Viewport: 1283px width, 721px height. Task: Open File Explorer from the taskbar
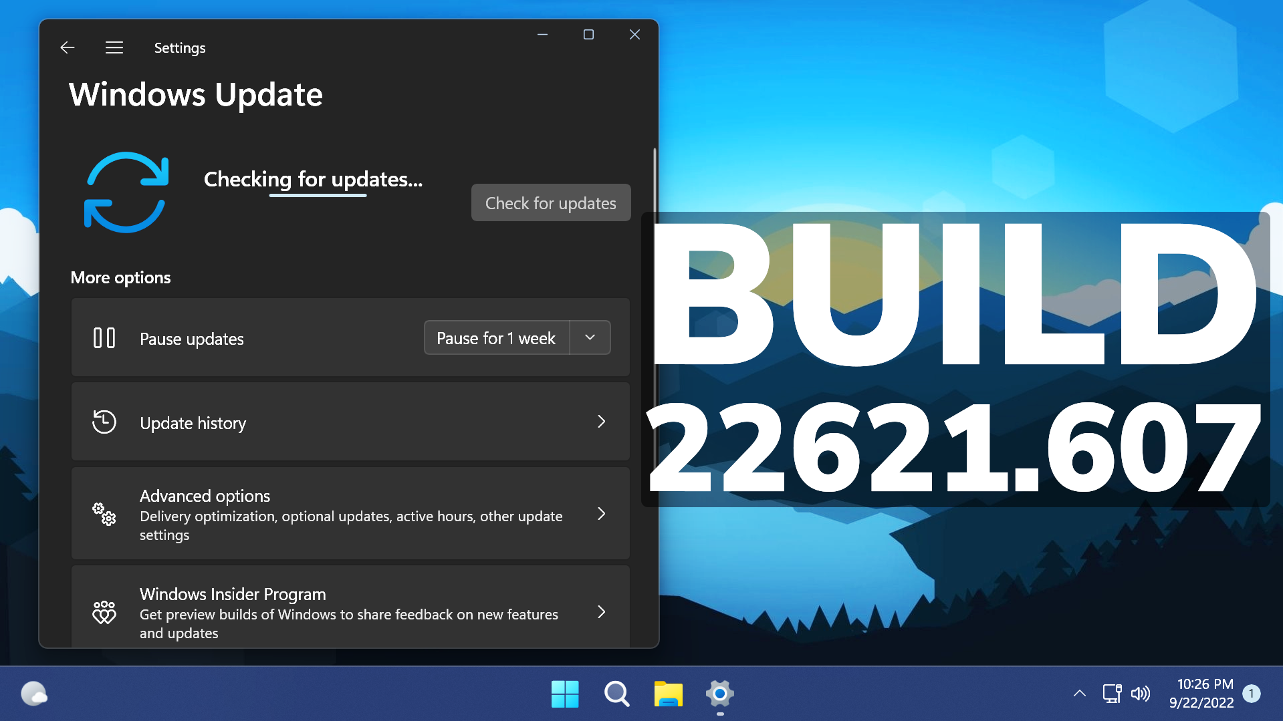667,694
